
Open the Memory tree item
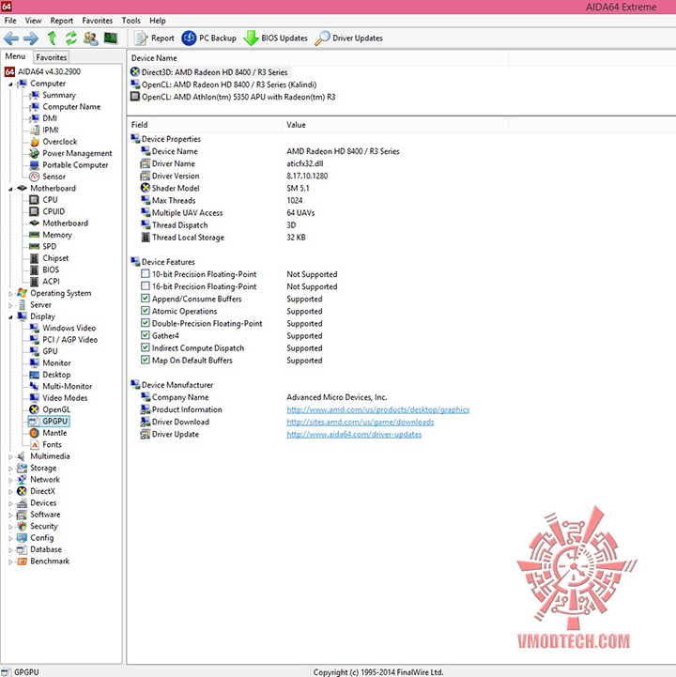tap(57, 235)
